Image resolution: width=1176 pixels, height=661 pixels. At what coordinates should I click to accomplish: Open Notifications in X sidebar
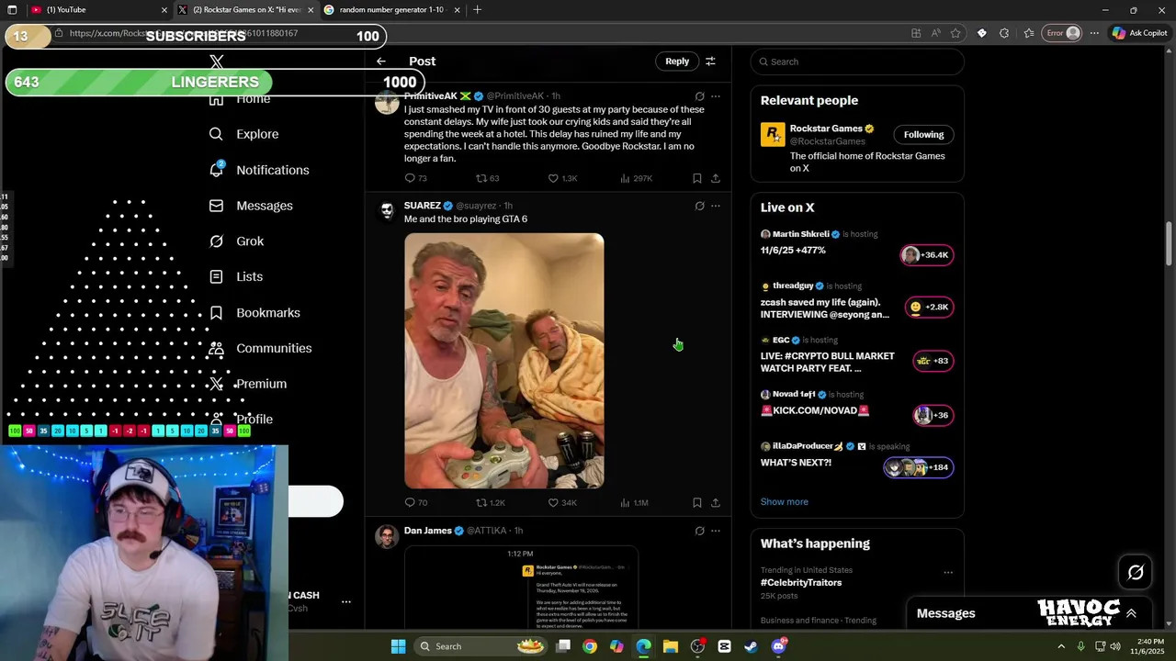(259, 170)
